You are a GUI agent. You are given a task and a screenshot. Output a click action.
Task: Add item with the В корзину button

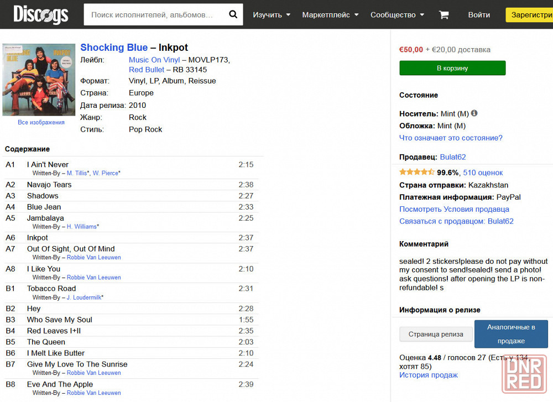coord(452,68)
